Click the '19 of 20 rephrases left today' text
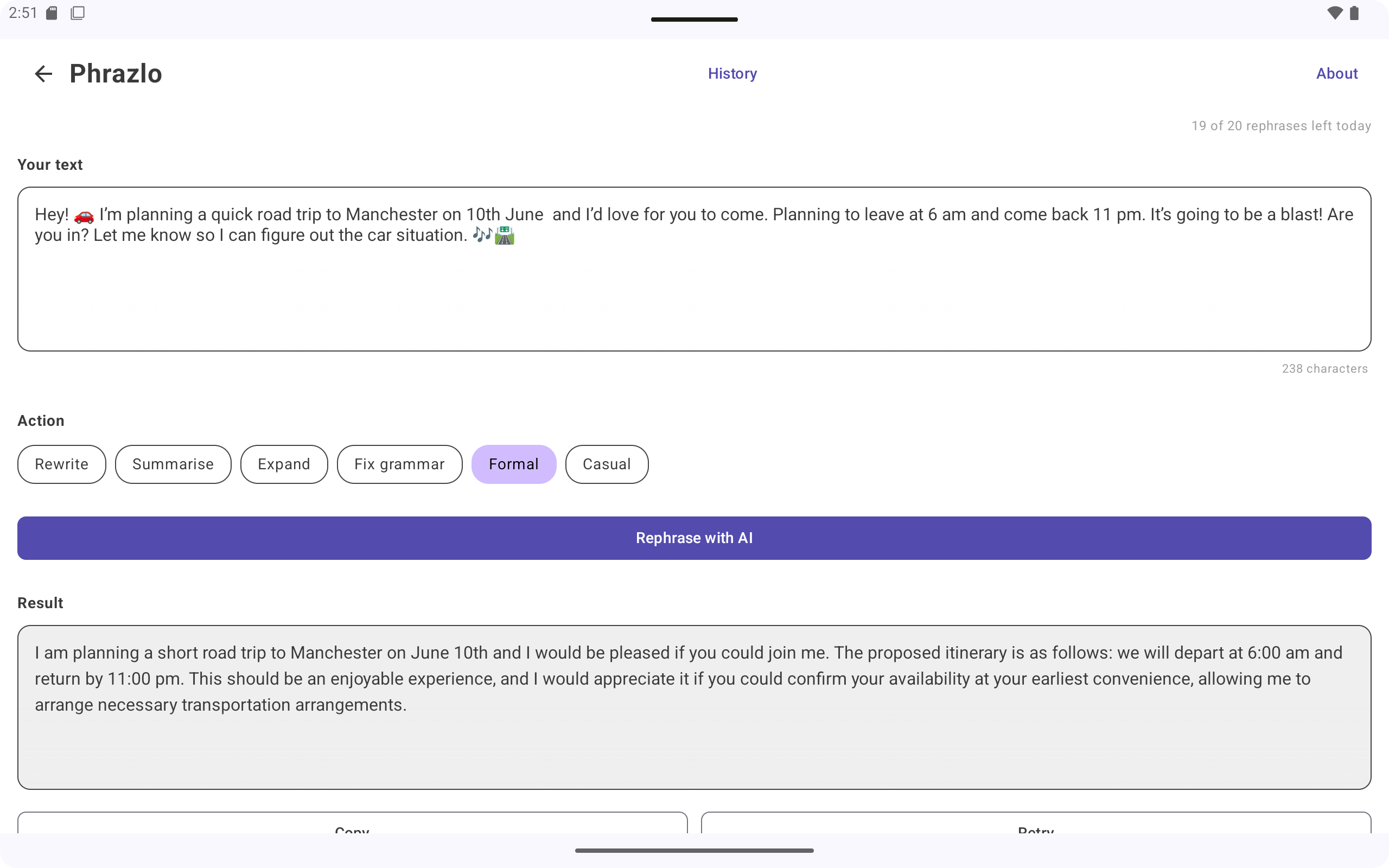The height and width of the screenshot is (868, 1389). pyautogui.click(x=1281, y=126)
